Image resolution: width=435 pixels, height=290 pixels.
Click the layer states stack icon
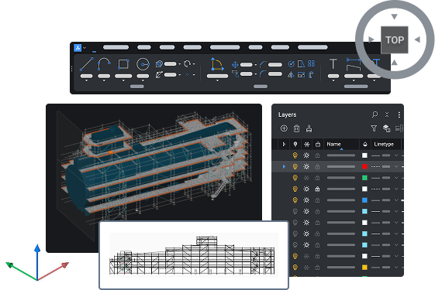(386, 128)
